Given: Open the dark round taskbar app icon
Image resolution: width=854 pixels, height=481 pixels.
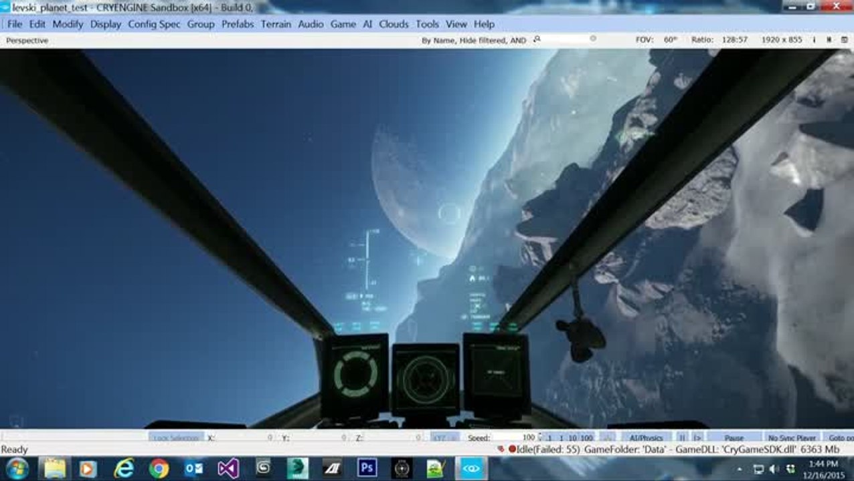Looking at the screenshot, I should tap(402, 469).
